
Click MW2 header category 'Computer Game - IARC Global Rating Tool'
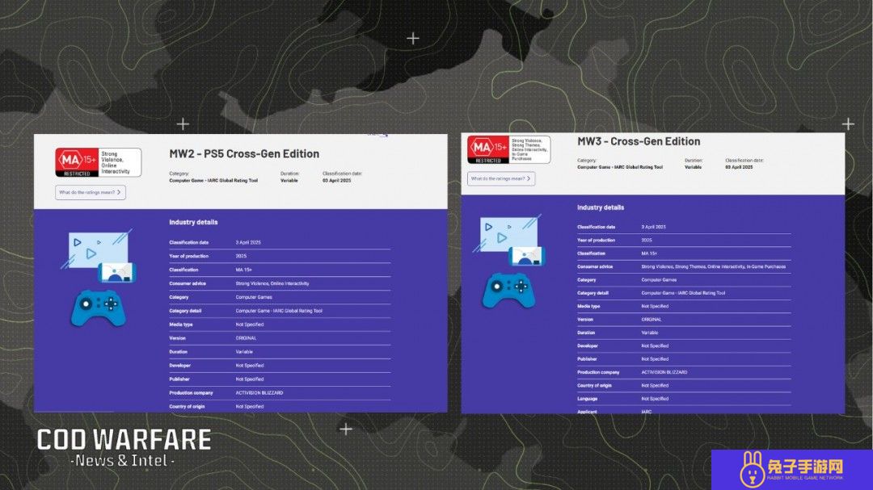click(213, 180)
